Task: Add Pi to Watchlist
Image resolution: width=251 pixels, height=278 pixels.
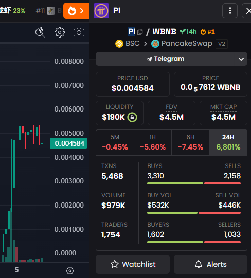Action: pyautogui.click(x=133, y=264)
